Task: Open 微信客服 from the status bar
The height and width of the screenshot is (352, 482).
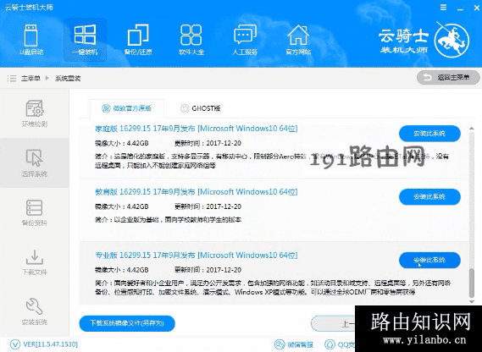Action: click(x=294, y=344)
